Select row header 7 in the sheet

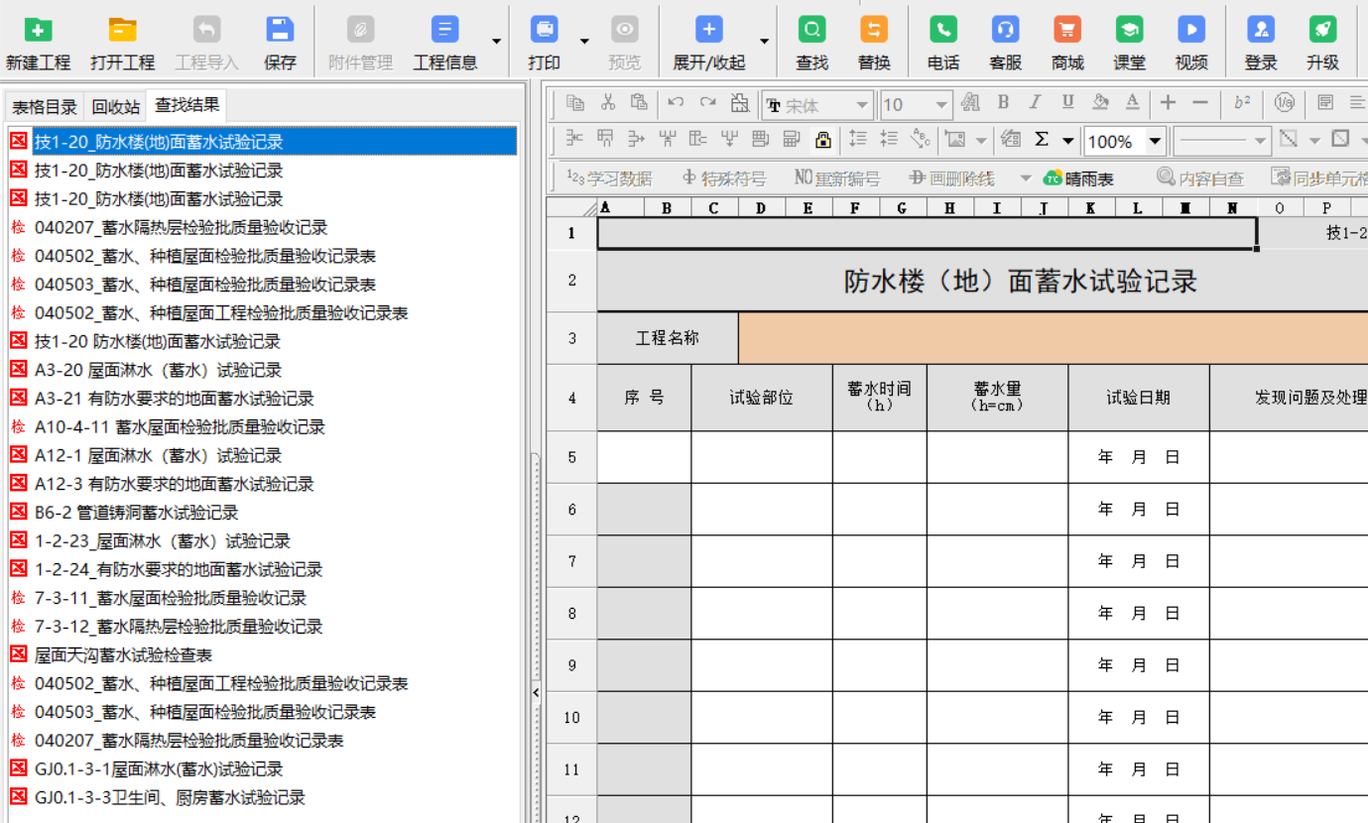tap(571, 561)
